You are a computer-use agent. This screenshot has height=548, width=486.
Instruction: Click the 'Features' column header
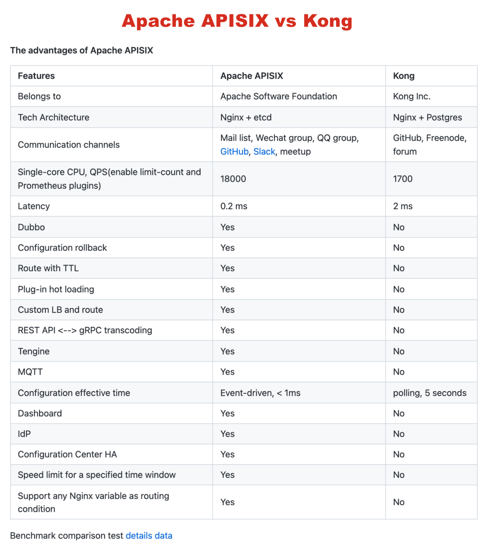click(x=36, y=76)
